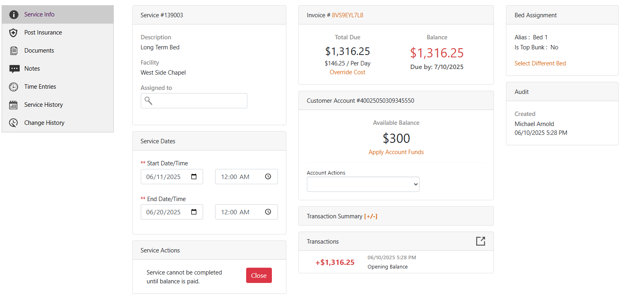Viewport: 623px width, 299px height.
Task: Click the Time Entries clock icon
Action: tap(13, 86)
